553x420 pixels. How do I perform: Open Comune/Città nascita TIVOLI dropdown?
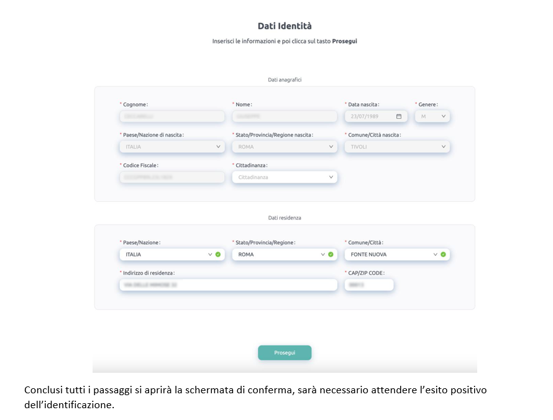click(397, 147)
